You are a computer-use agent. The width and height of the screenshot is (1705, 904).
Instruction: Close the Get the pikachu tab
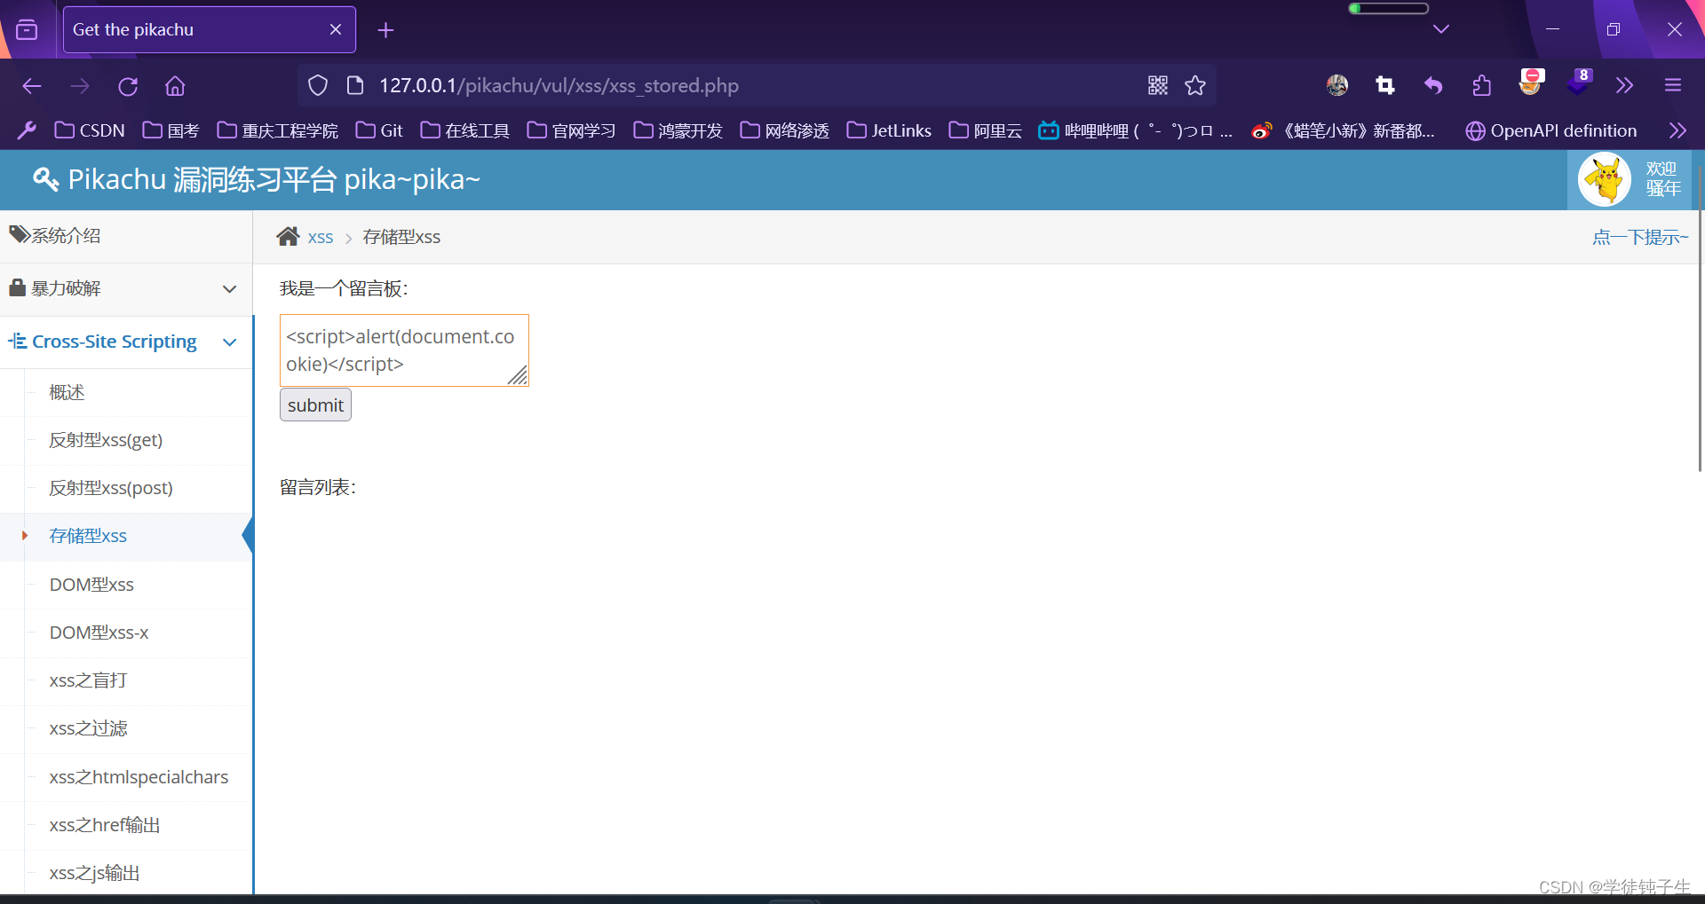click(x=336, y=29)
